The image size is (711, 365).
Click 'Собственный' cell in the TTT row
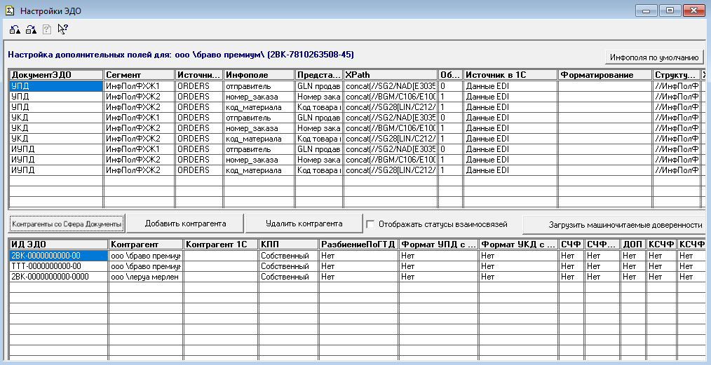[288, 266]
